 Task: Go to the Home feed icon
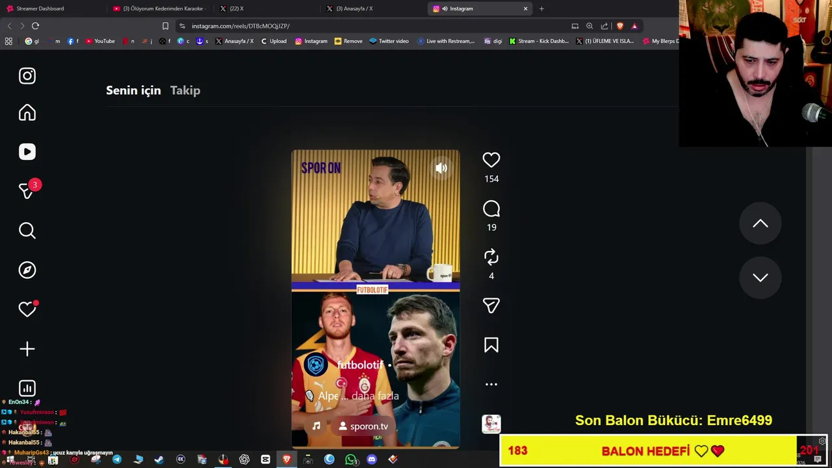click(x=27, y=113)
